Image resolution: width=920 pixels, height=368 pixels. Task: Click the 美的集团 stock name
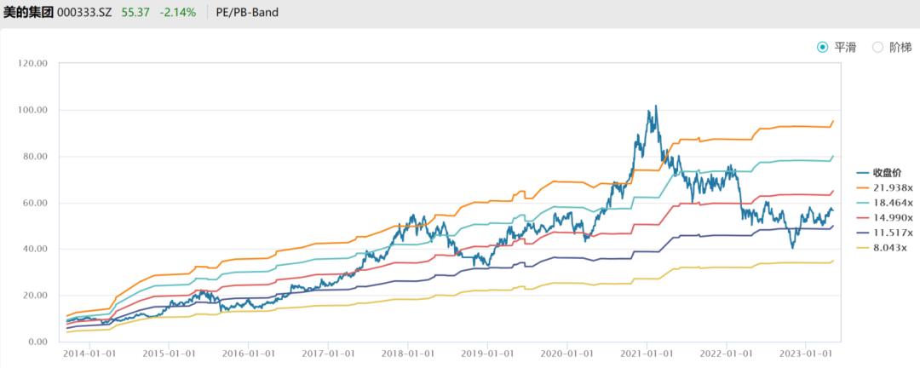[x=28, y=13]
